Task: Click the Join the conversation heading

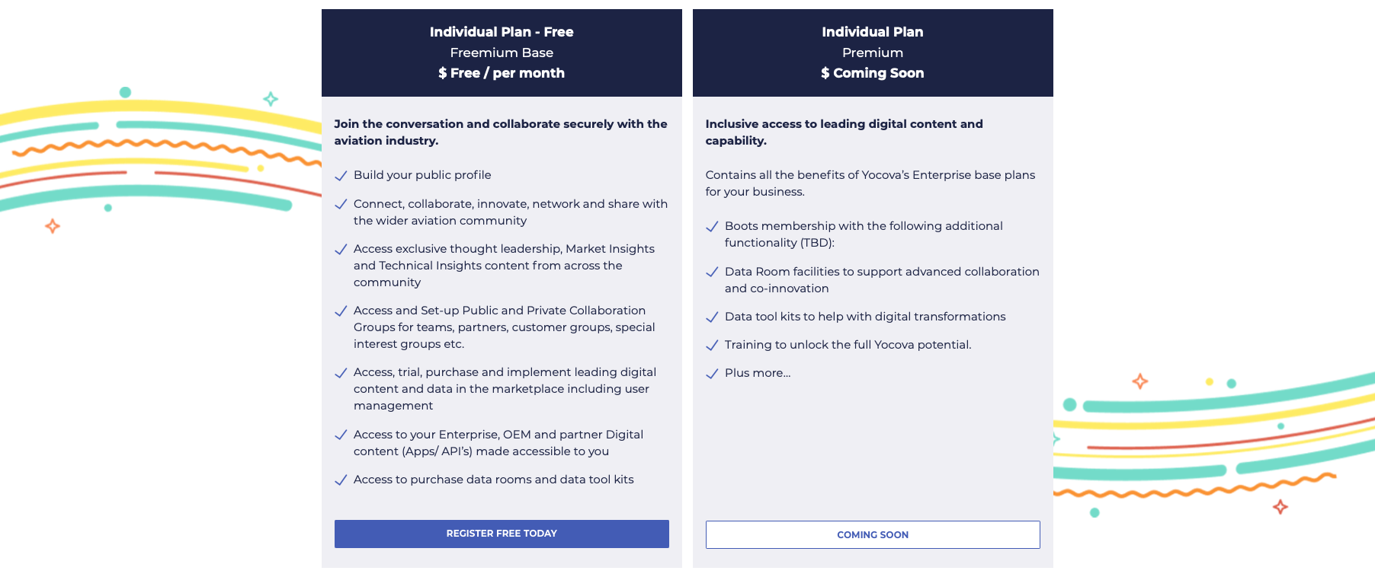Action: (x=501, y=132)
